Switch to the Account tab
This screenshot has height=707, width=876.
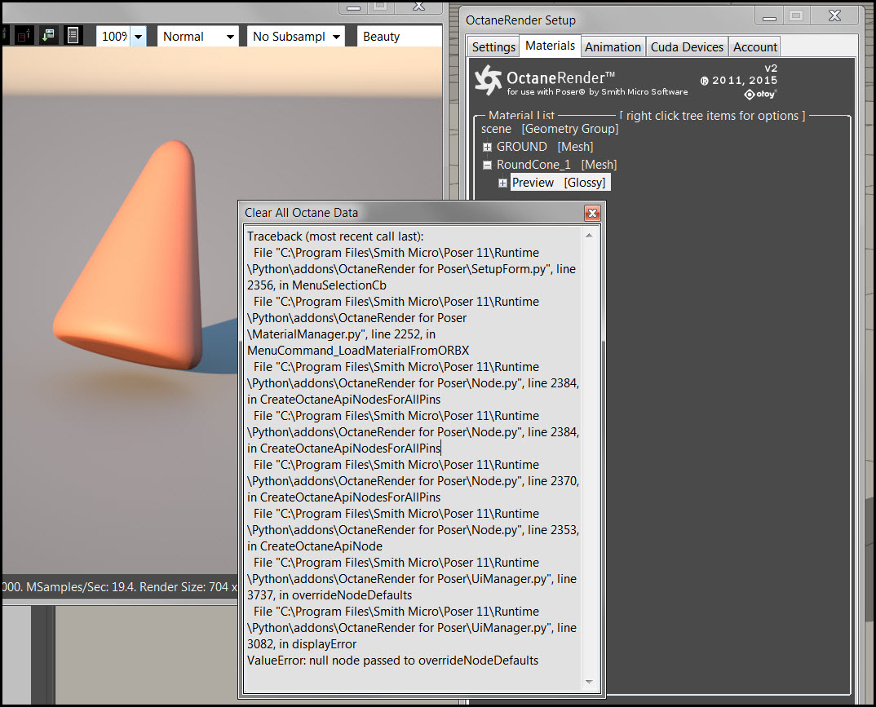point(754,47)
